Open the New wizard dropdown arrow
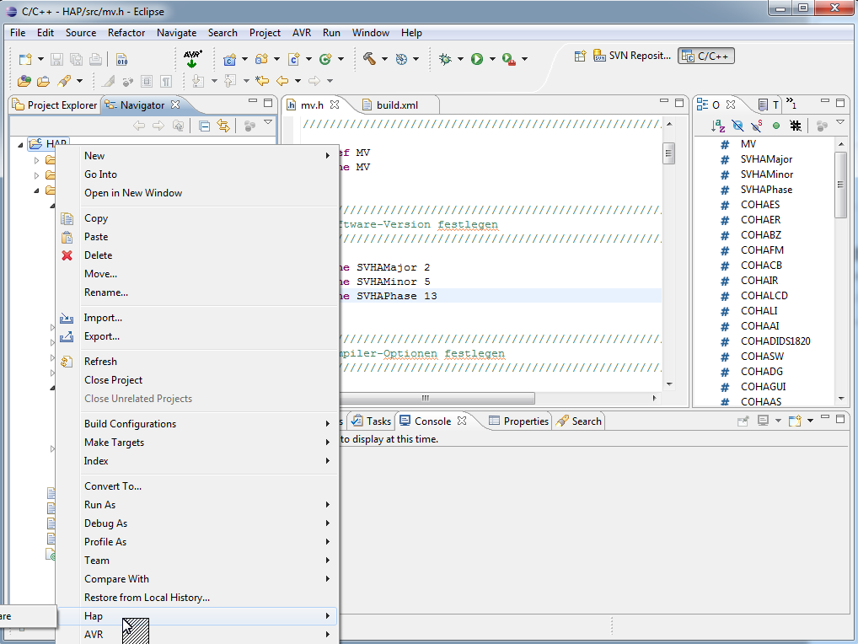Screen dimensions: 858x644 click(40, 59)
